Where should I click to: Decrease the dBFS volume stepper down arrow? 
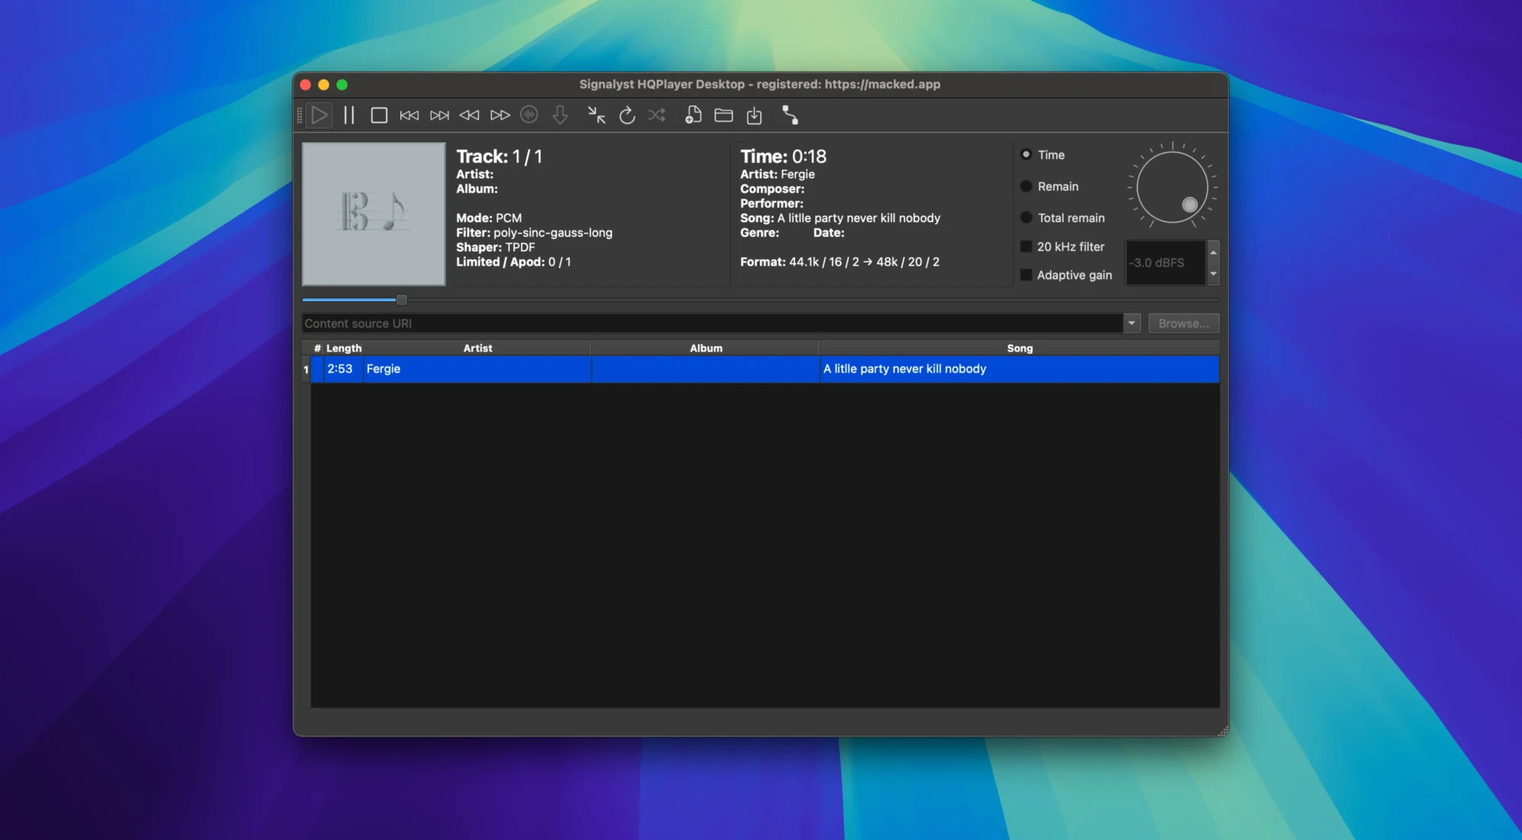pyautogui.click(x=1213, y=274)
